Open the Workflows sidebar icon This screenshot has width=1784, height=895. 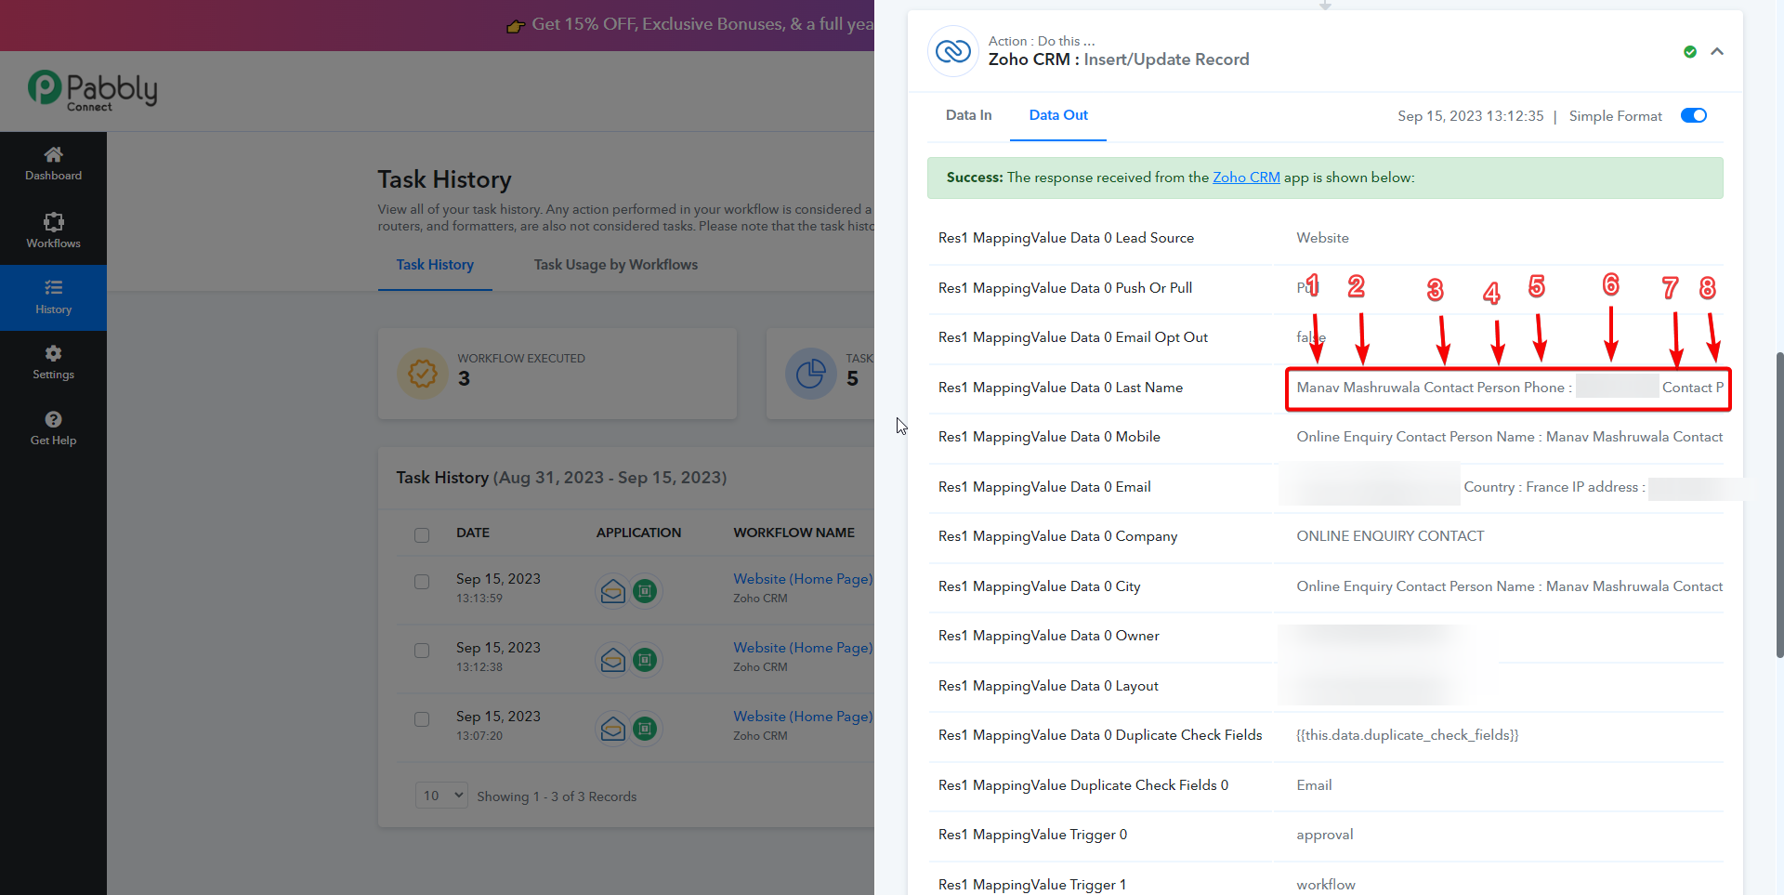click(x=54, y=222)
